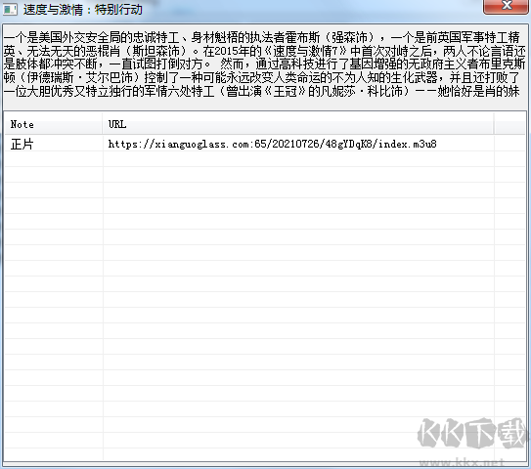Sort list by the URL column header
The image size is (531, 469).
pos(298,124)
